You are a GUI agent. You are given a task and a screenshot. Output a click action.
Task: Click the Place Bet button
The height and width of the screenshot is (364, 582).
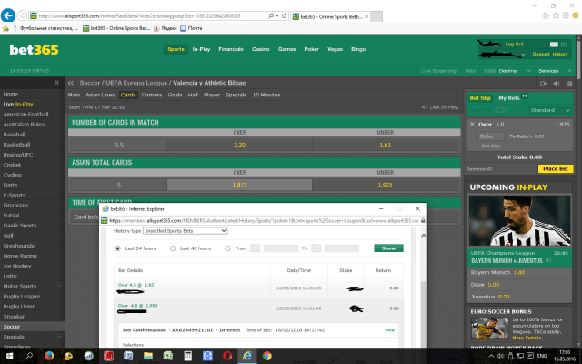point(556,168)
